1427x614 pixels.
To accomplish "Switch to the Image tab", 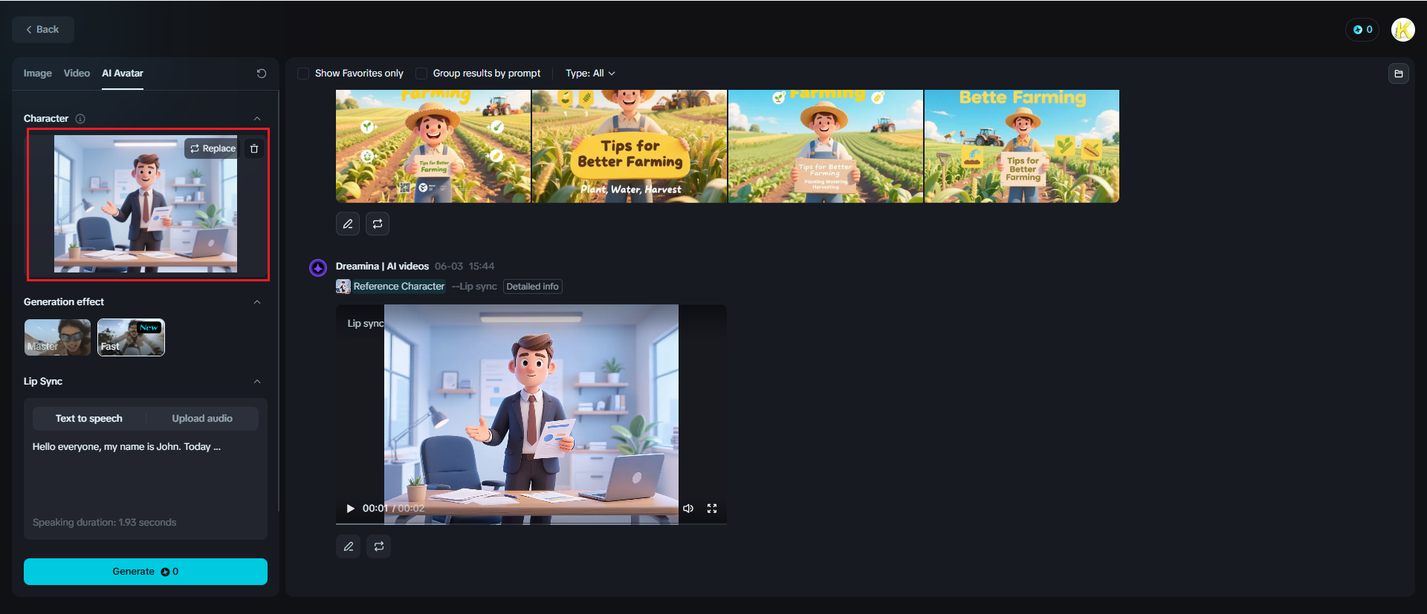I will (37, 74).
